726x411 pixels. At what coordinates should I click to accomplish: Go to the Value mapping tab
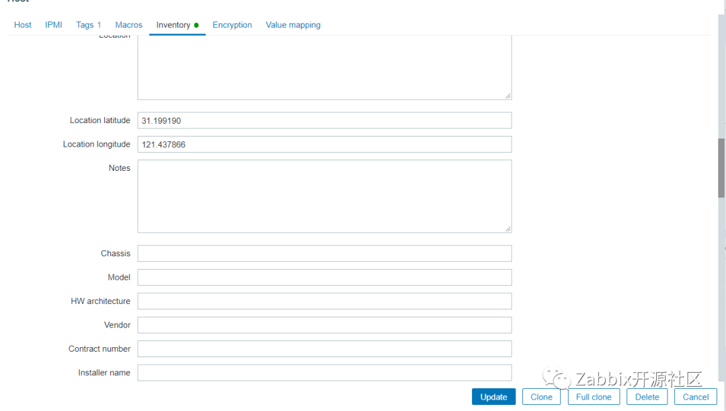pyautogui.click(x=293, y=25)
